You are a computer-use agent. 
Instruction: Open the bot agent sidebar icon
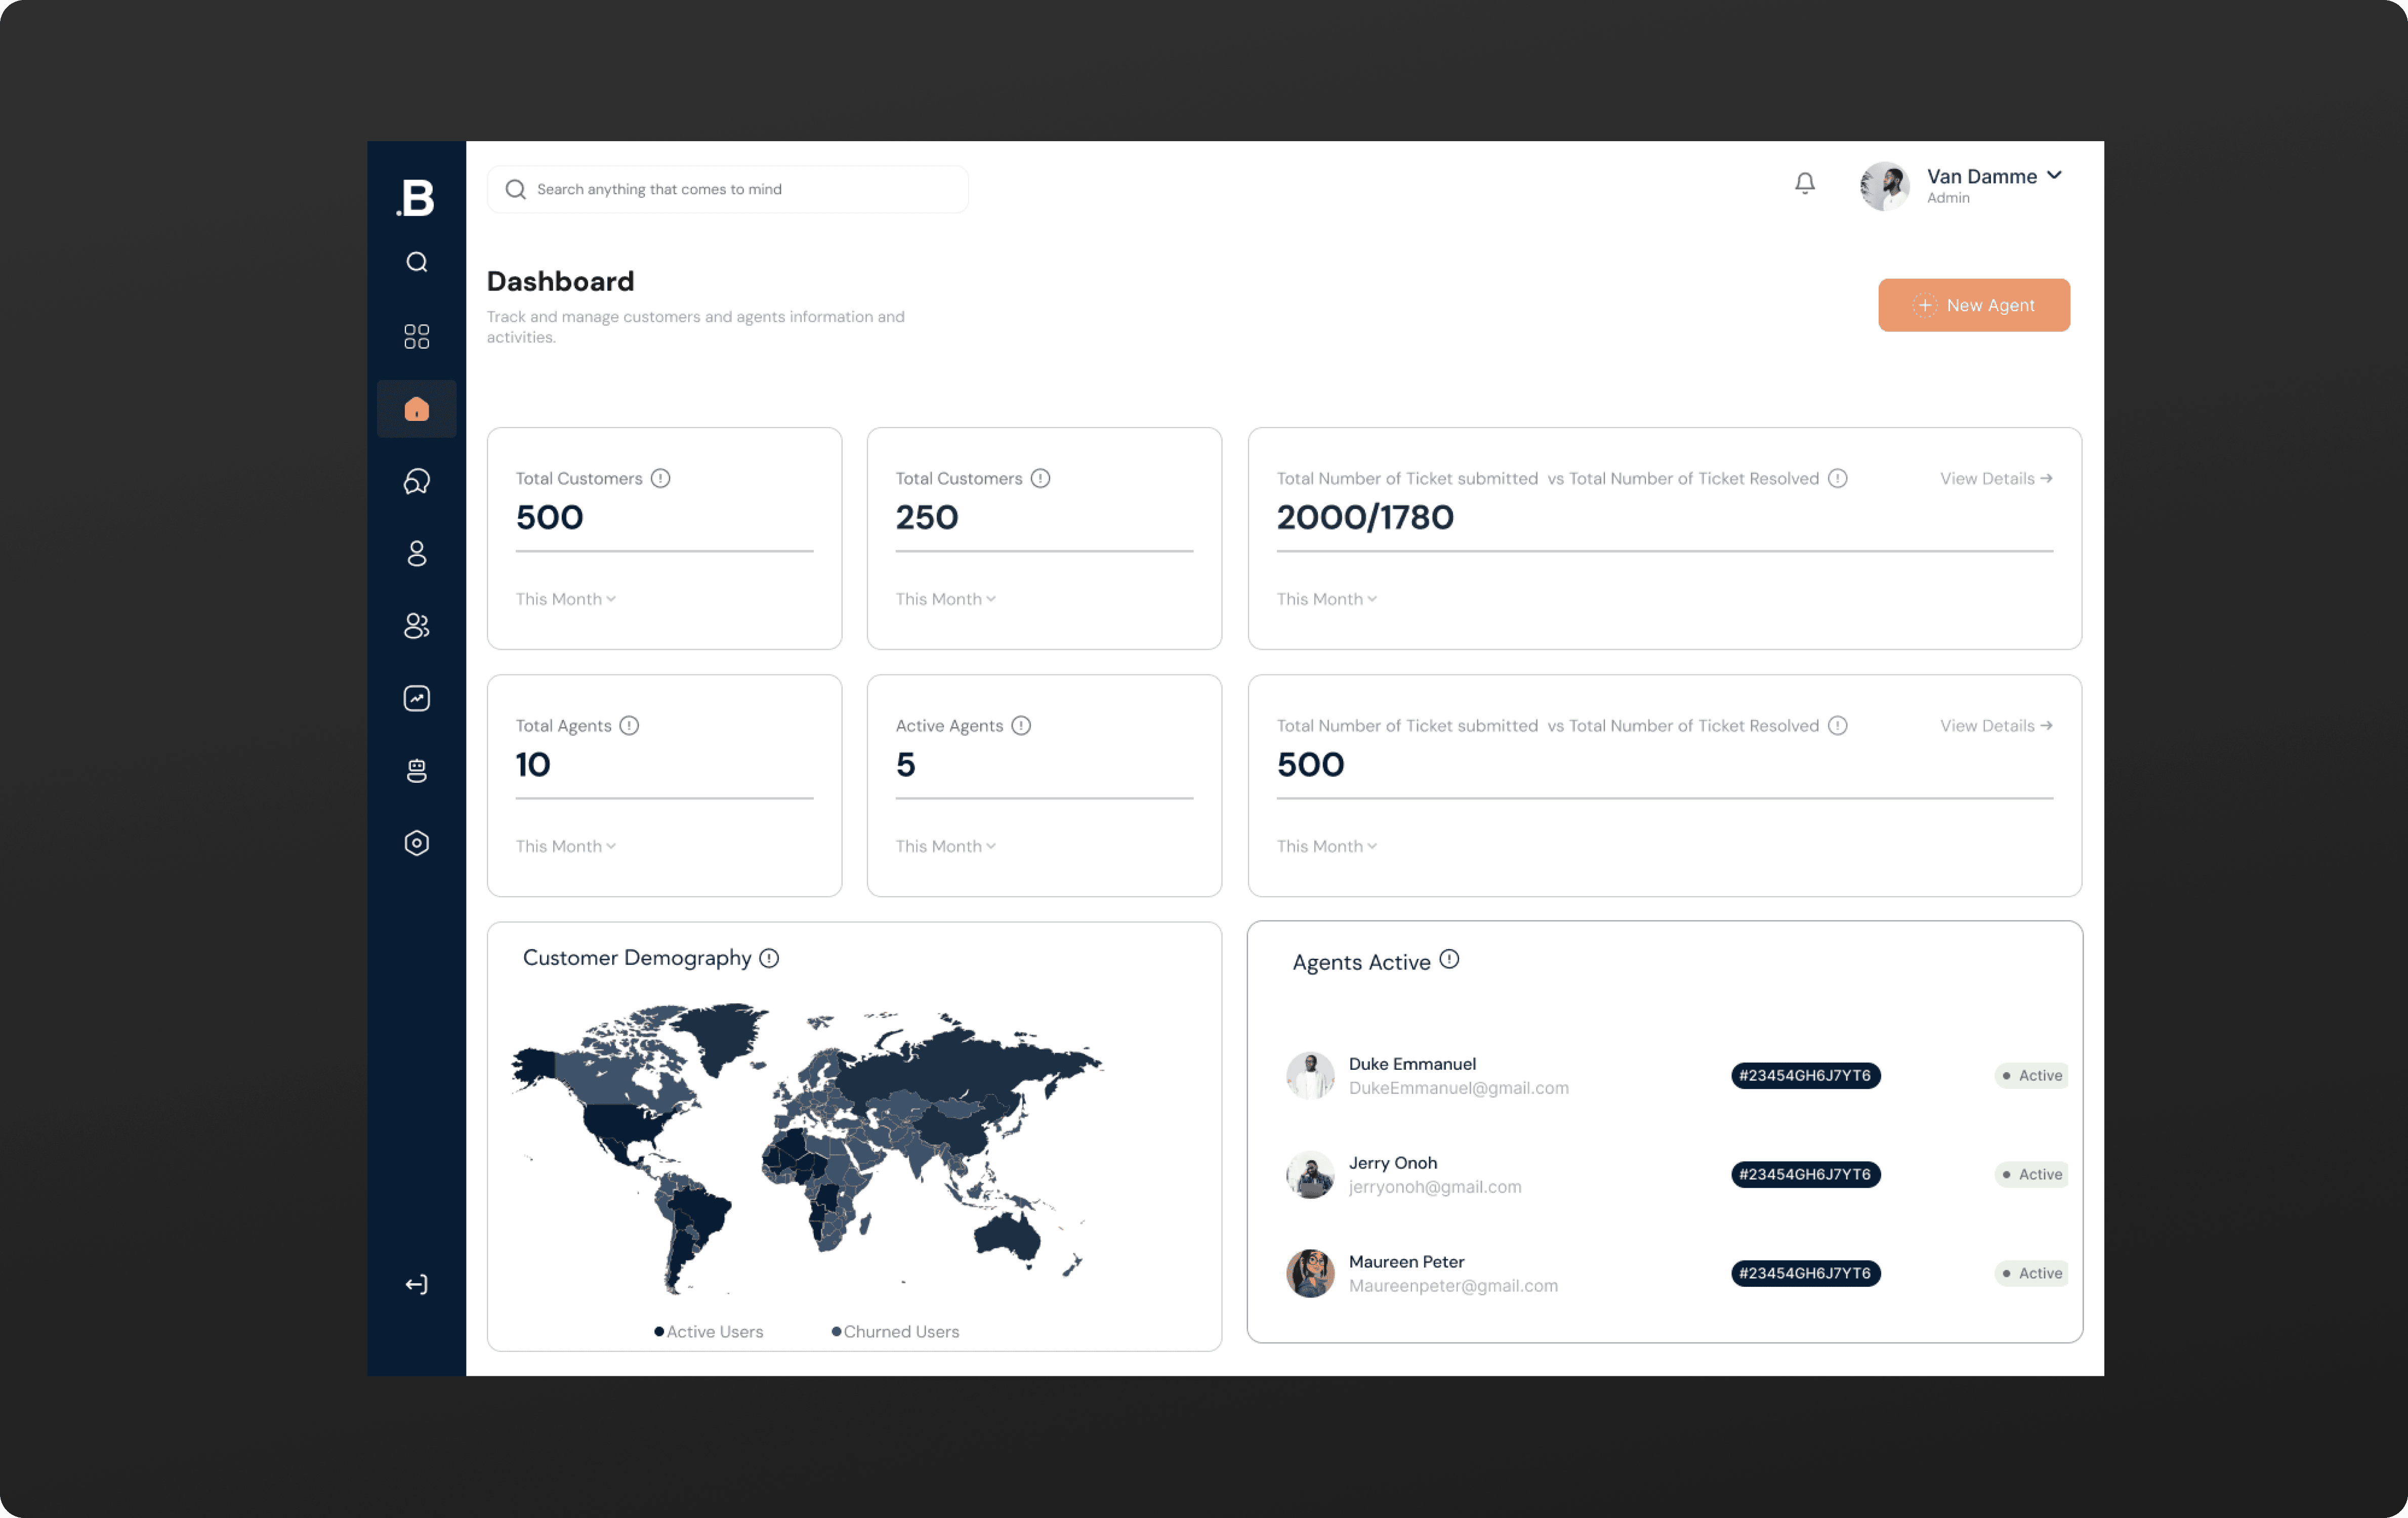pos(417,770)
